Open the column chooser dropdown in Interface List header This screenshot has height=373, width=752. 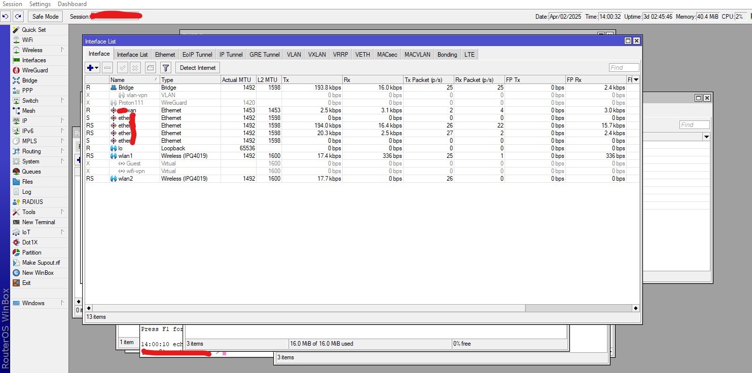point(636,80)
